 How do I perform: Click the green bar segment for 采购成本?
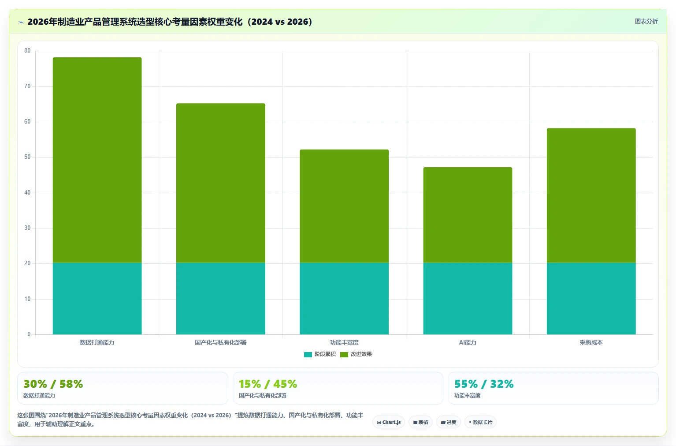pos(591,196)
